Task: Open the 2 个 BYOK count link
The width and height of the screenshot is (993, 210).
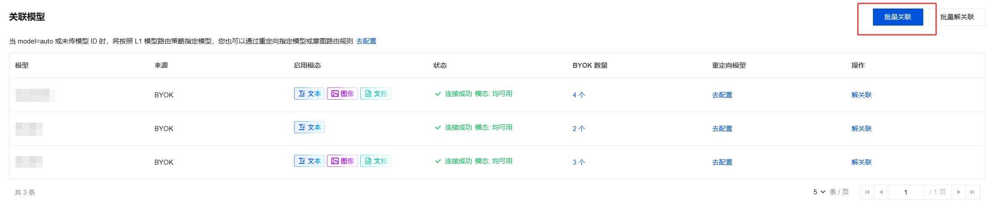Action: pyautogui.click(x=579, y=129)
